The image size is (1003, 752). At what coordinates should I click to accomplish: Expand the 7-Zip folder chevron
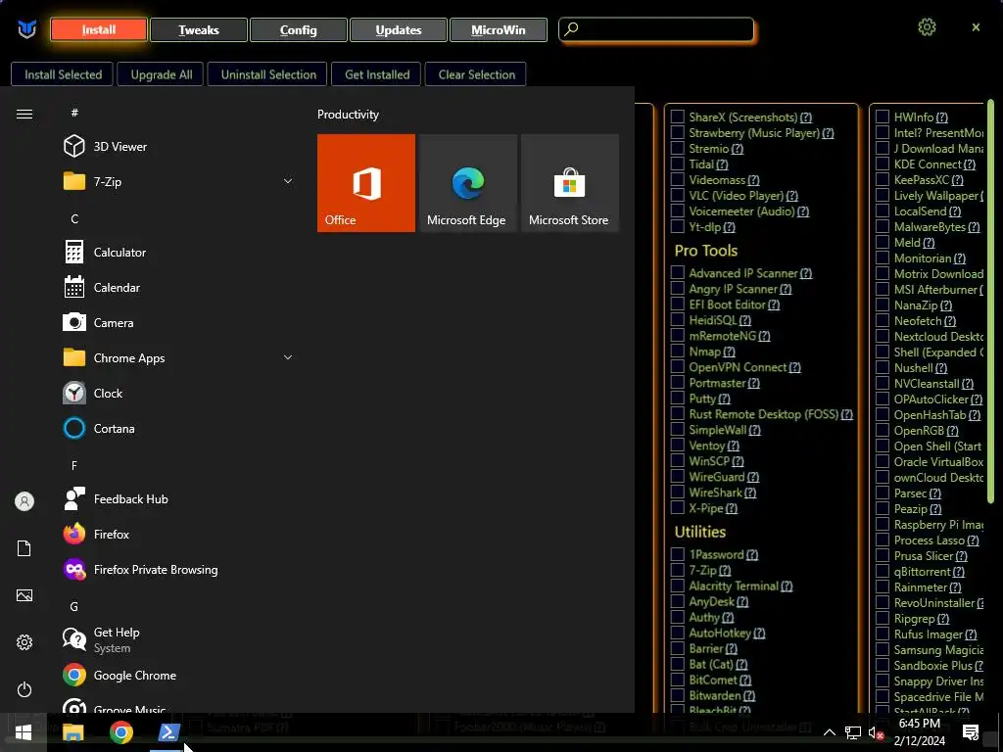click(288, 181)
